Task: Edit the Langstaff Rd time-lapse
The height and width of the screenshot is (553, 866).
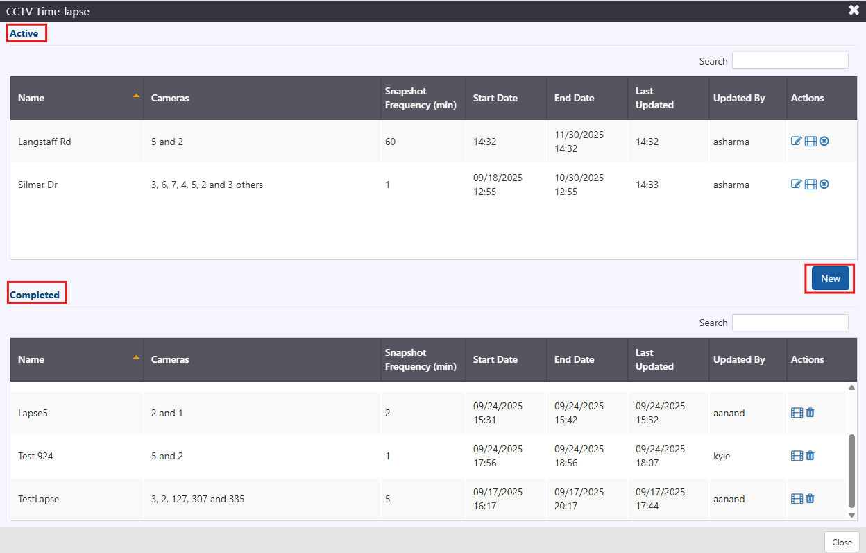Action: pos(797,142)
